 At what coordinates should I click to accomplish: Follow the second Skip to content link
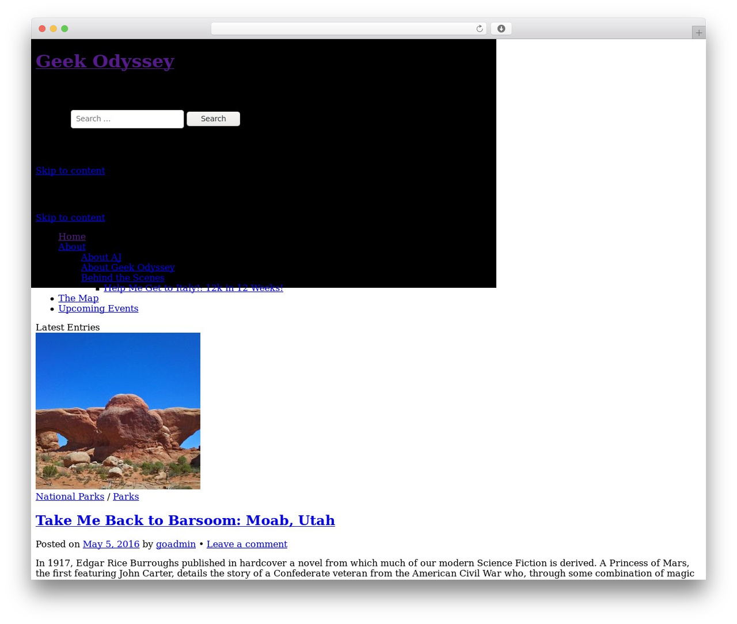(70, 218)
